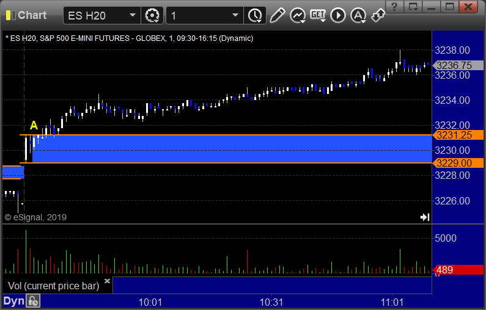Click the yellow A annotation on chart

point(34,125)
